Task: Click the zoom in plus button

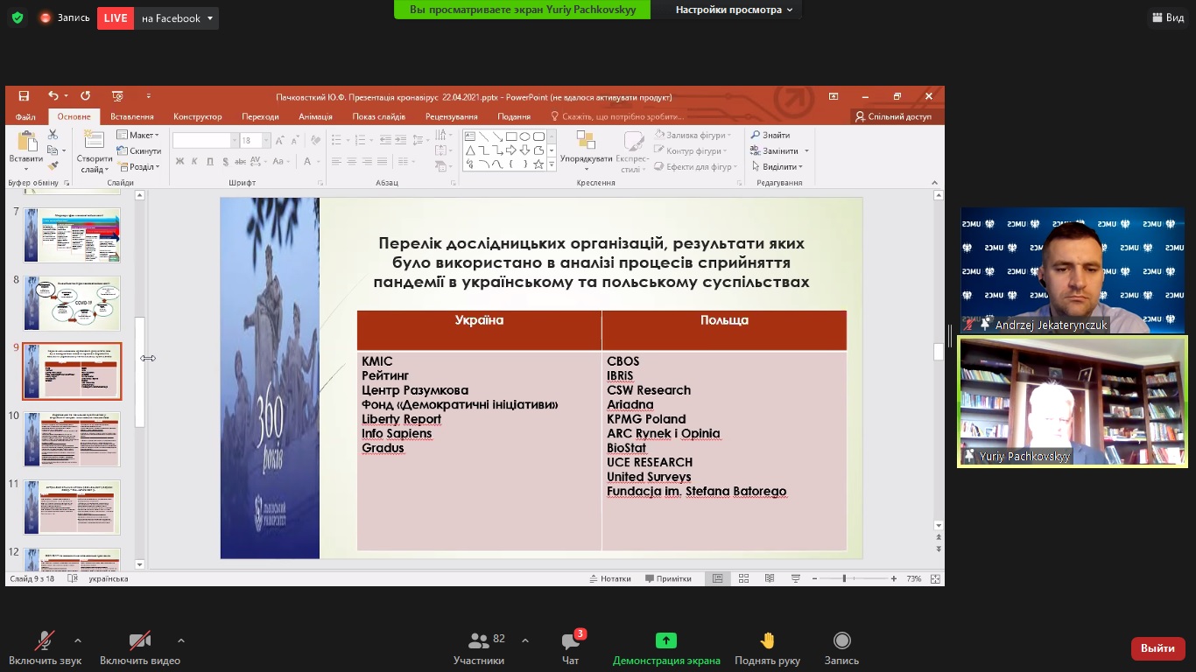Action: click(893, 578)
